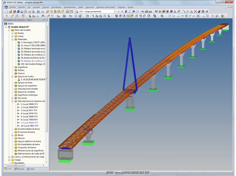Click the view in Y direction icon
Viewport: 236px width, 176px height.
[x=140, y=16]
